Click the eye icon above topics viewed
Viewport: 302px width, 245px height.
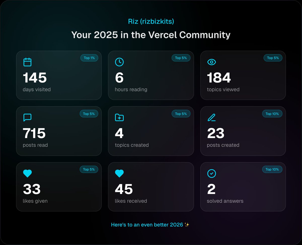coord(212,62)
